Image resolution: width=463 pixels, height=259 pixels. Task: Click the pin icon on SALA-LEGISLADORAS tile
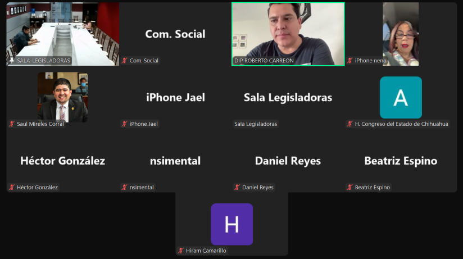coord(12,61)
